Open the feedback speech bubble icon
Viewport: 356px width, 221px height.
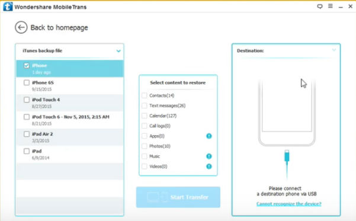click(x=320, y=7)
